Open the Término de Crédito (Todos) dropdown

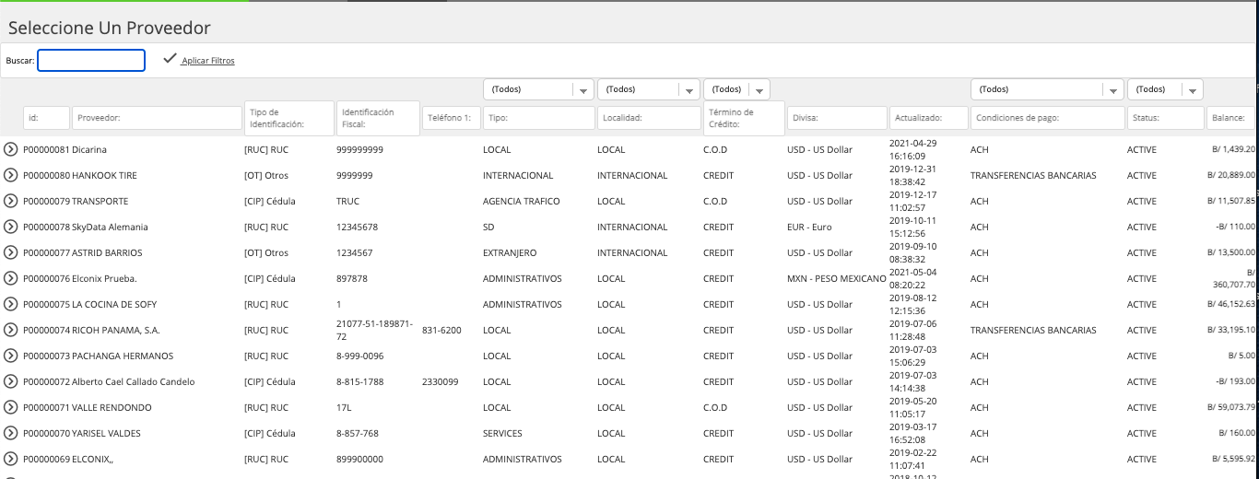pos(736,89)
